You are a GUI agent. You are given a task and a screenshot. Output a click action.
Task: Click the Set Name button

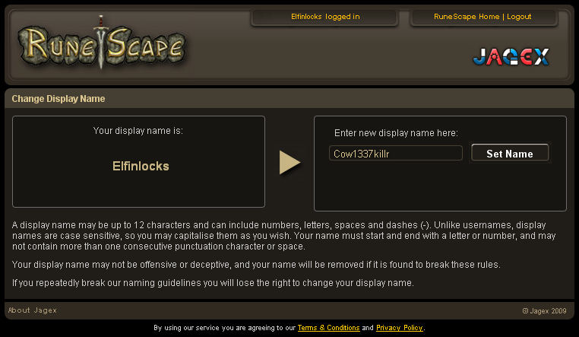pyautogui.click(x=510, y=153)
